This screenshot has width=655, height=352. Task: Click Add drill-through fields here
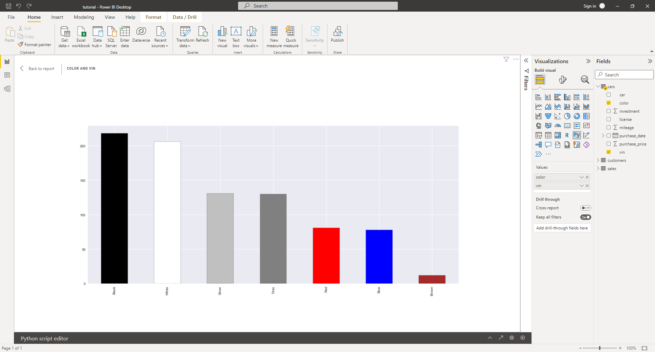coord(562,228)
